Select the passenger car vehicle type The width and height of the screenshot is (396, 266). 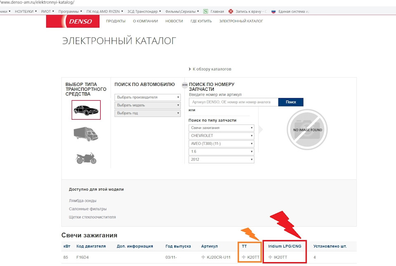tap(86, 110)
